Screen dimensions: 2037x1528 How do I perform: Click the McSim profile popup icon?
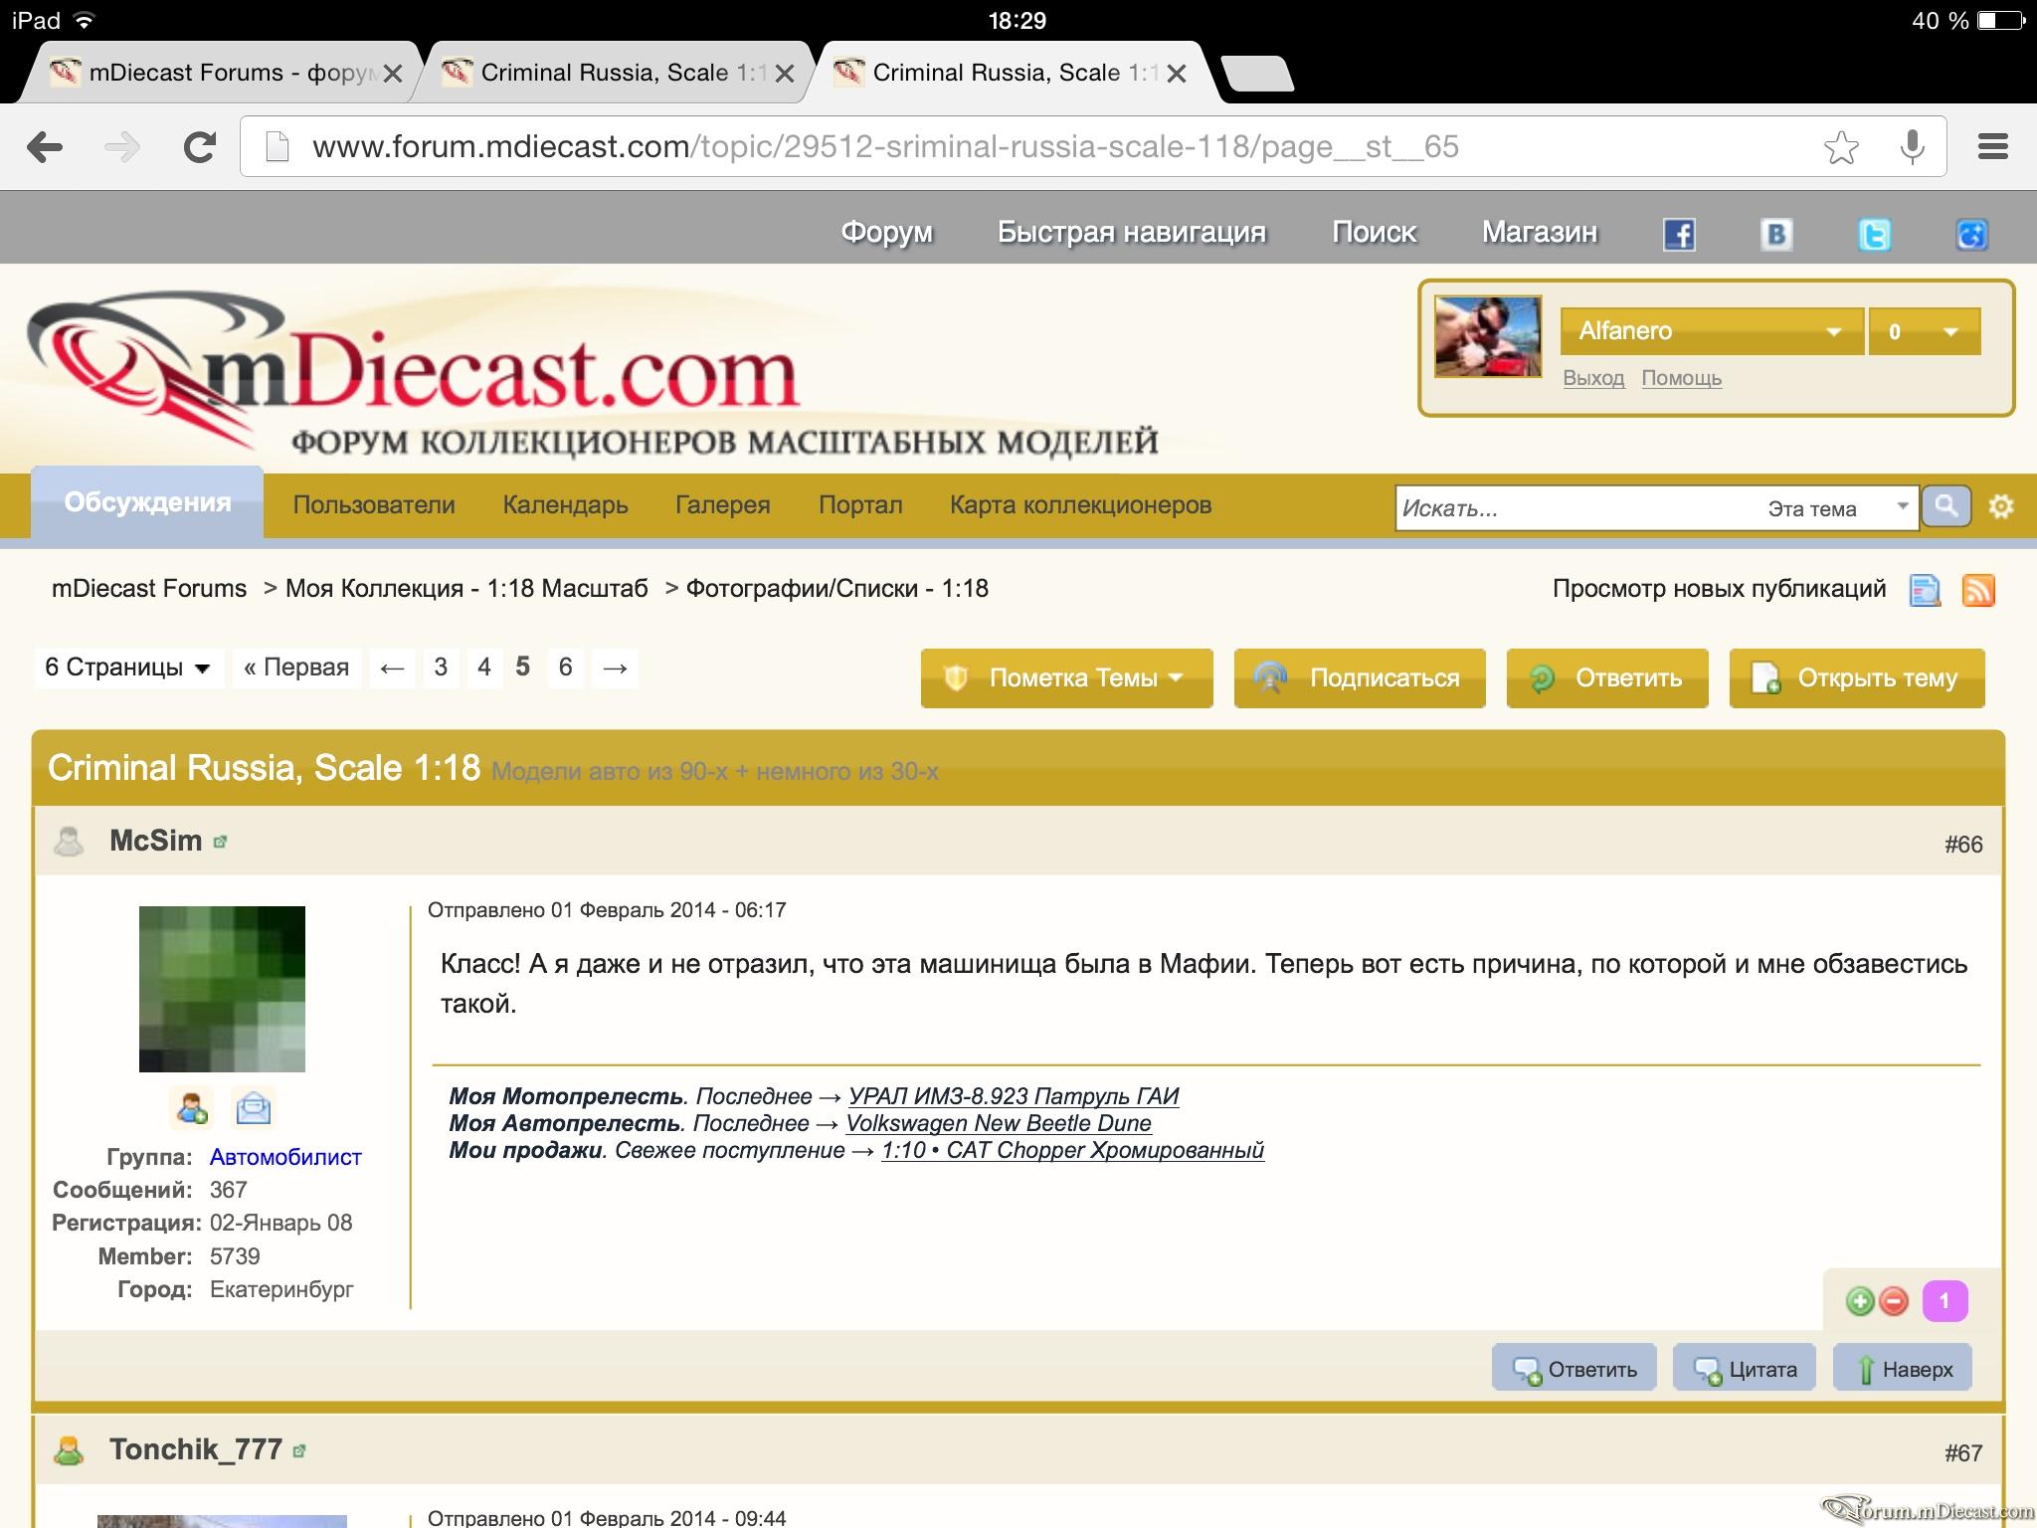[221, 842]
